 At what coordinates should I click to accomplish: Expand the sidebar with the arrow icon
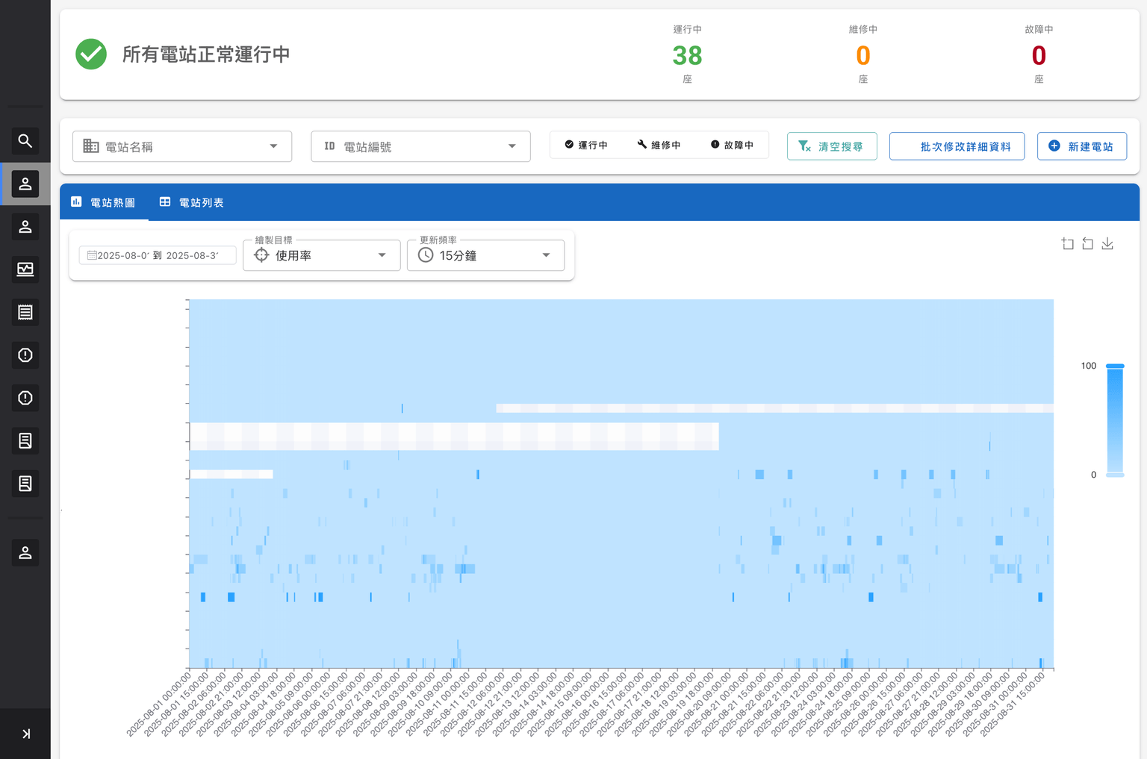point(25,734)
